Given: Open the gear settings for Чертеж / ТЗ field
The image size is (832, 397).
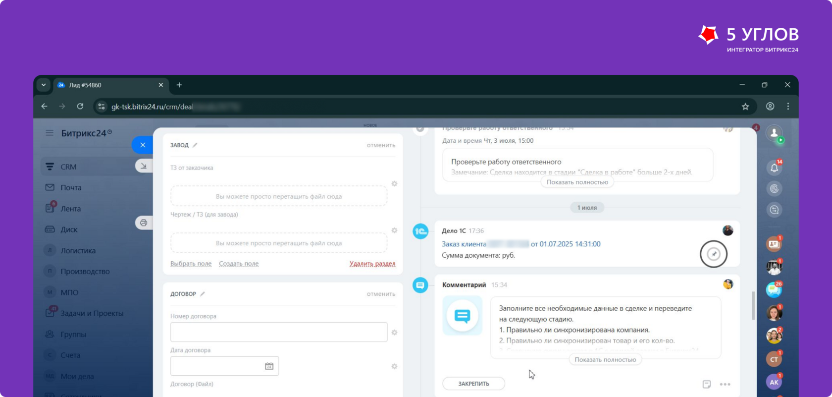Looking at the screenshot, I should 395,230.
